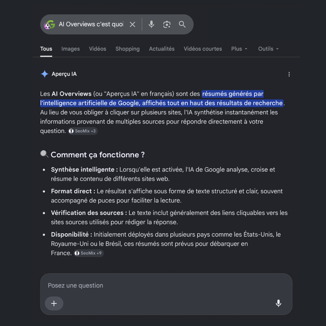The height and width of the screenshot is (326, 326).
Task: Switch to the Images tab
Action: coord(71,49)
